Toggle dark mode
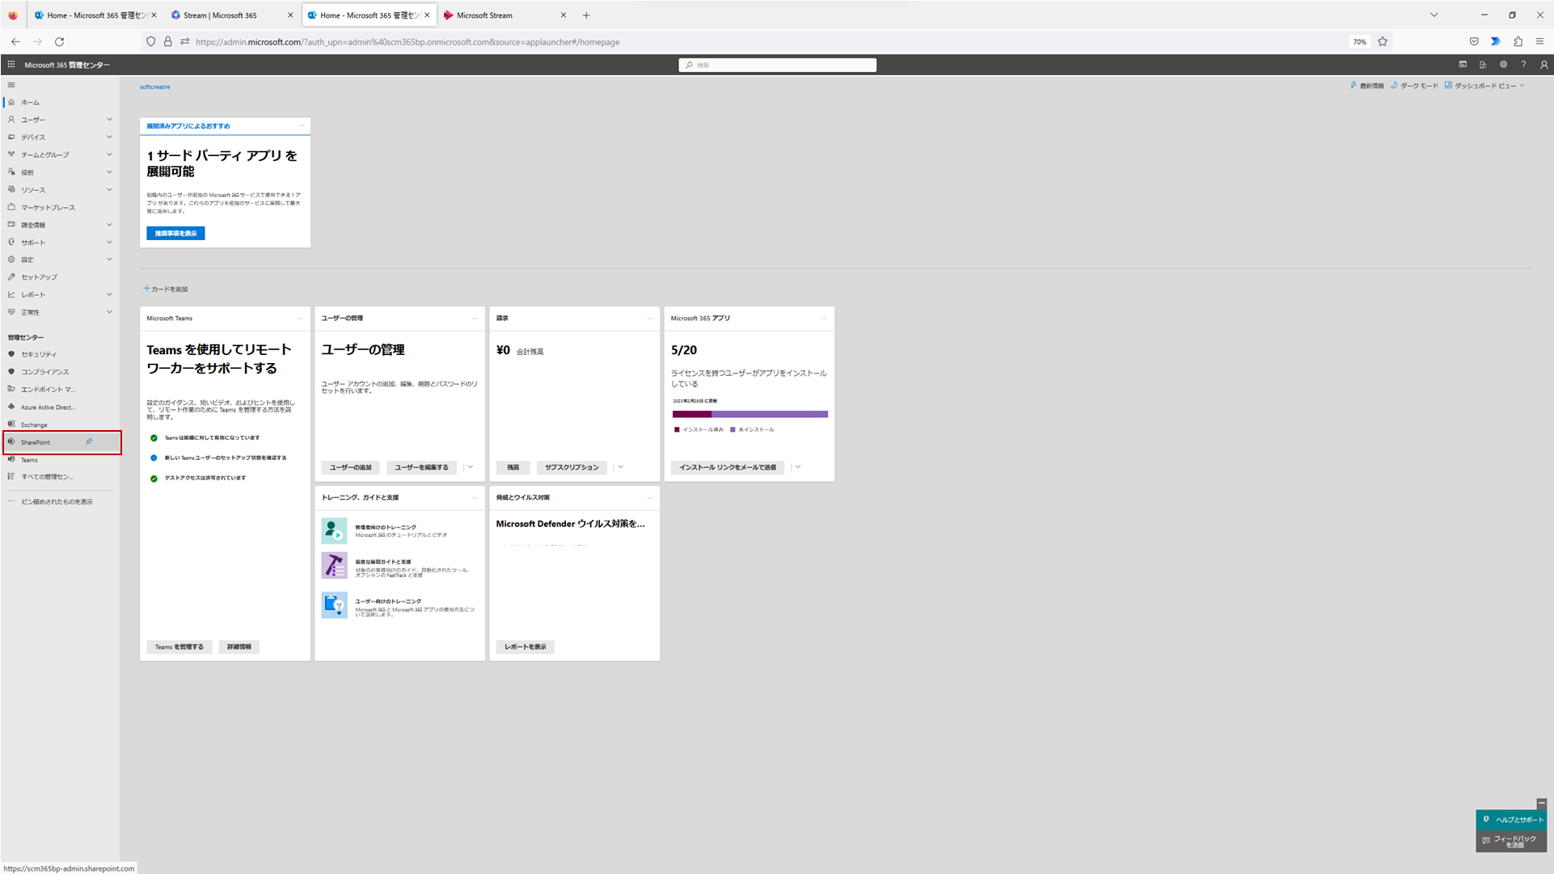The width and height of the screenshot is (1554, 874). [1414, 86]
